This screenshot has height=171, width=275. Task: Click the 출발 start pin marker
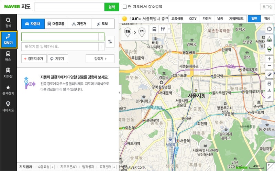point(128,32)
